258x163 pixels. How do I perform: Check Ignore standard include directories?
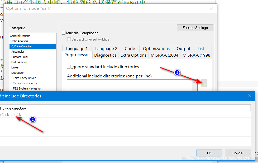(x=69, y=67)
